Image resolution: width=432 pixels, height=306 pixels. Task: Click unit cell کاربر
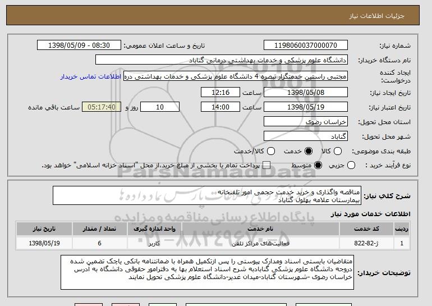tap(154, 244)
